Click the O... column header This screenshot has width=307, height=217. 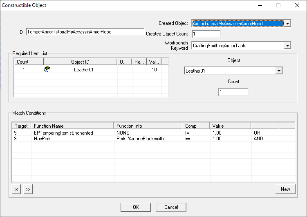click(x=125, y=62)
